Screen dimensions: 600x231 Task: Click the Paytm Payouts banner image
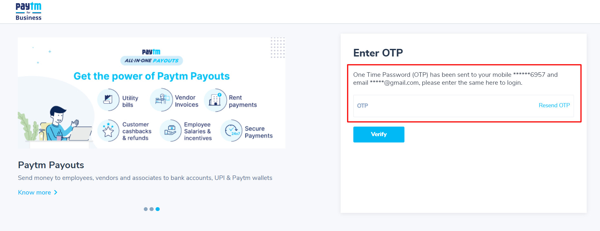(x=151, y=93)
